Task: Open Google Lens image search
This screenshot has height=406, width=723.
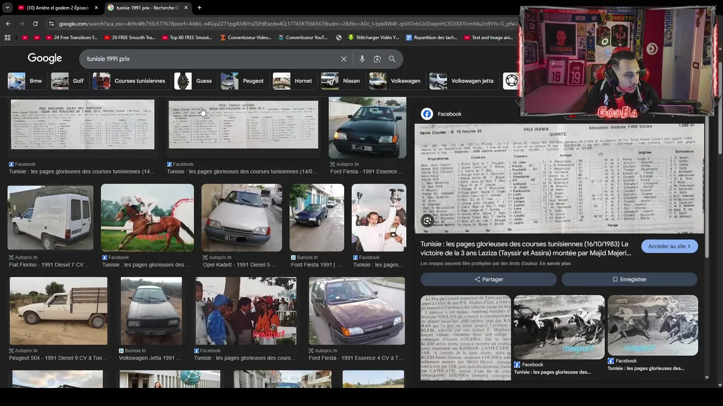Action: click(377, 59)
